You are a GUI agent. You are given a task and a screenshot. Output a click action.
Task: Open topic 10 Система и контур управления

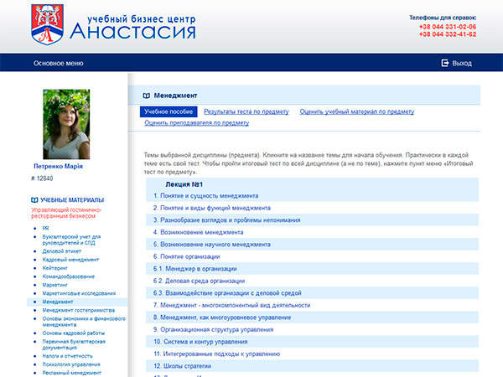click(200, 342)
